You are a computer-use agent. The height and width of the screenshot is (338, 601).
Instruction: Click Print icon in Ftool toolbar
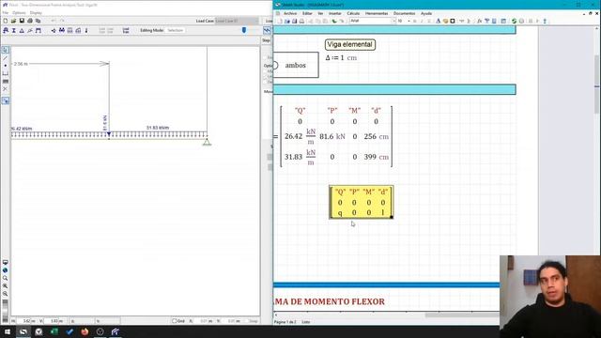point(30,21)
